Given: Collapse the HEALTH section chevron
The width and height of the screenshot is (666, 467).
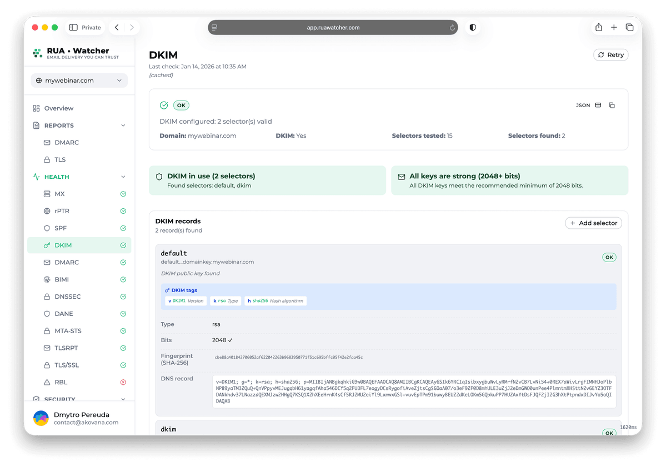Looking at the screenshot, I should [x=122, y=176].
